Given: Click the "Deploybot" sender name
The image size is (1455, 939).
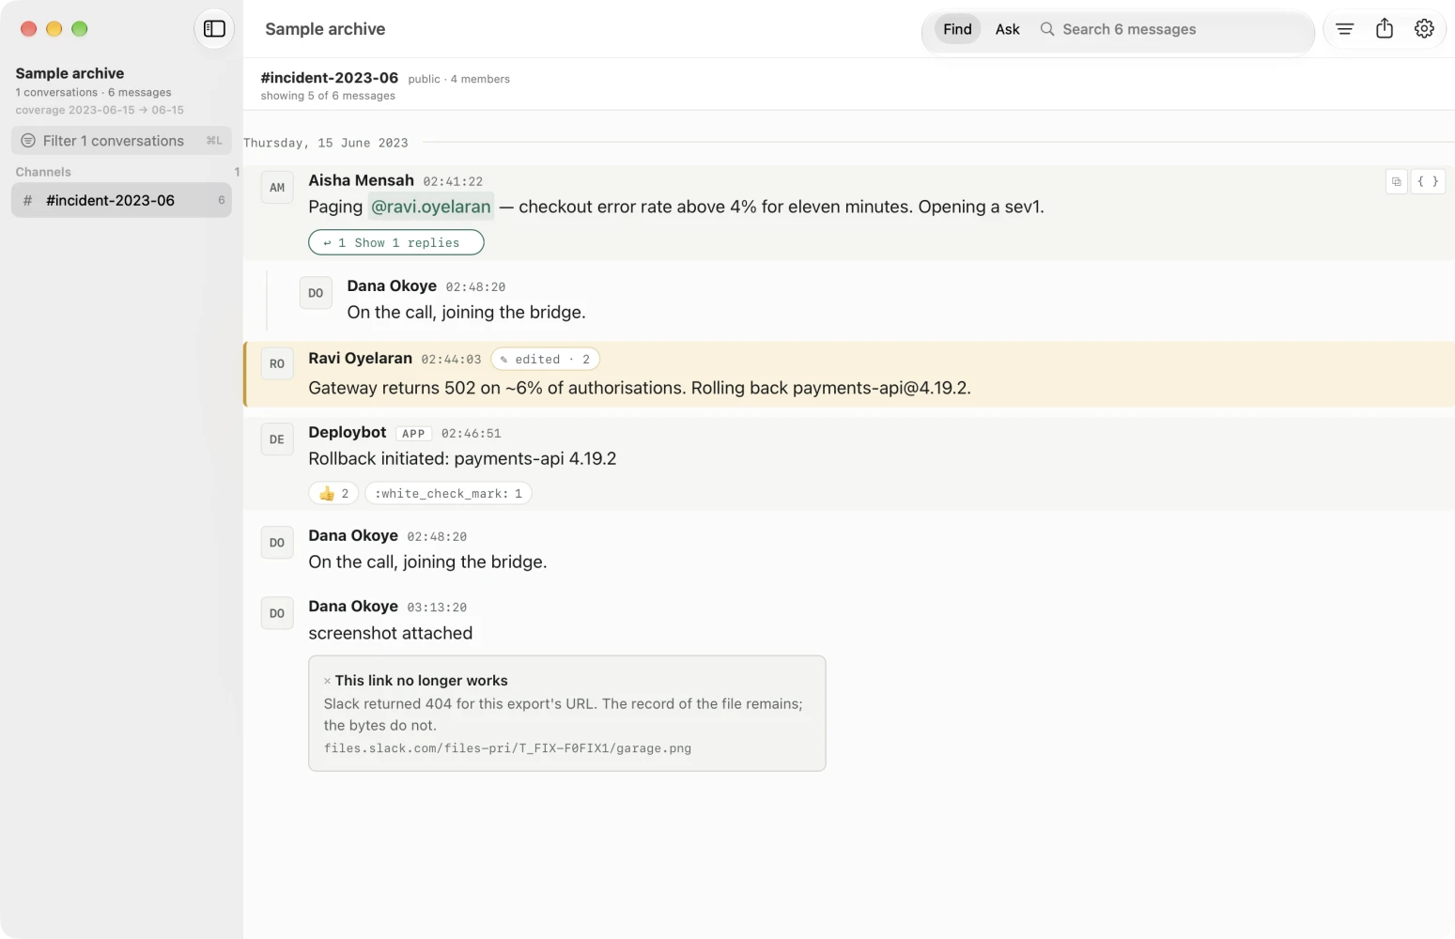Looking at the screenshot, I should [x=348, y=432].
